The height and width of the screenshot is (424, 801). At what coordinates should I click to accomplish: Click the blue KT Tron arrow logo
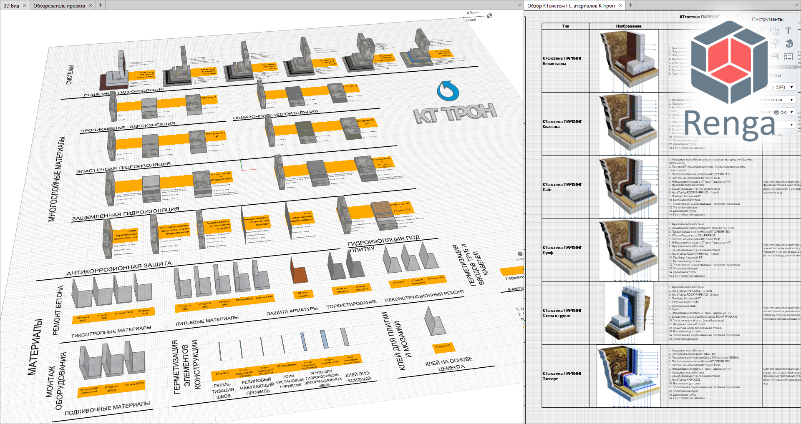[448, 90]
